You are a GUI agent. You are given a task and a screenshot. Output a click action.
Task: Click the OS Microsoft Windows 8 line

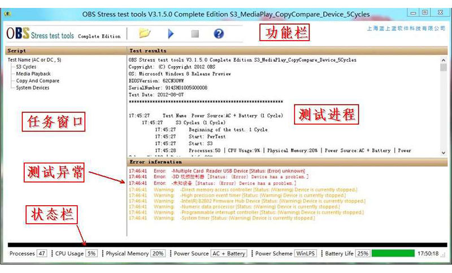pos(180,74)
